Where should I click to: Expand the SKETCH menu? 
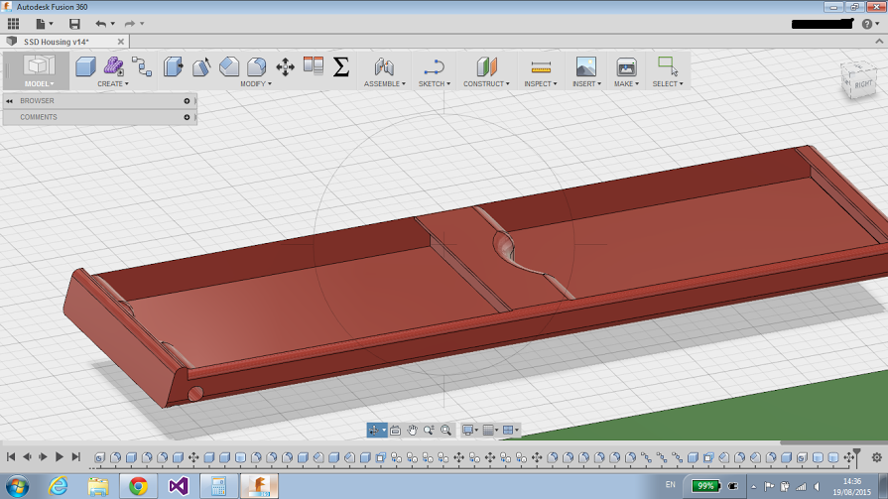pyautogui.click(x=435, y=83)
